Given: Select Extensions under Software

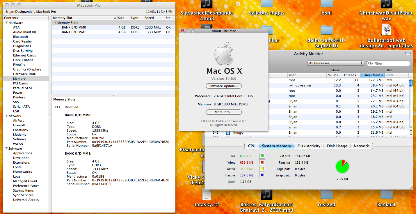Looking at the screenshot, I should 21,162.
